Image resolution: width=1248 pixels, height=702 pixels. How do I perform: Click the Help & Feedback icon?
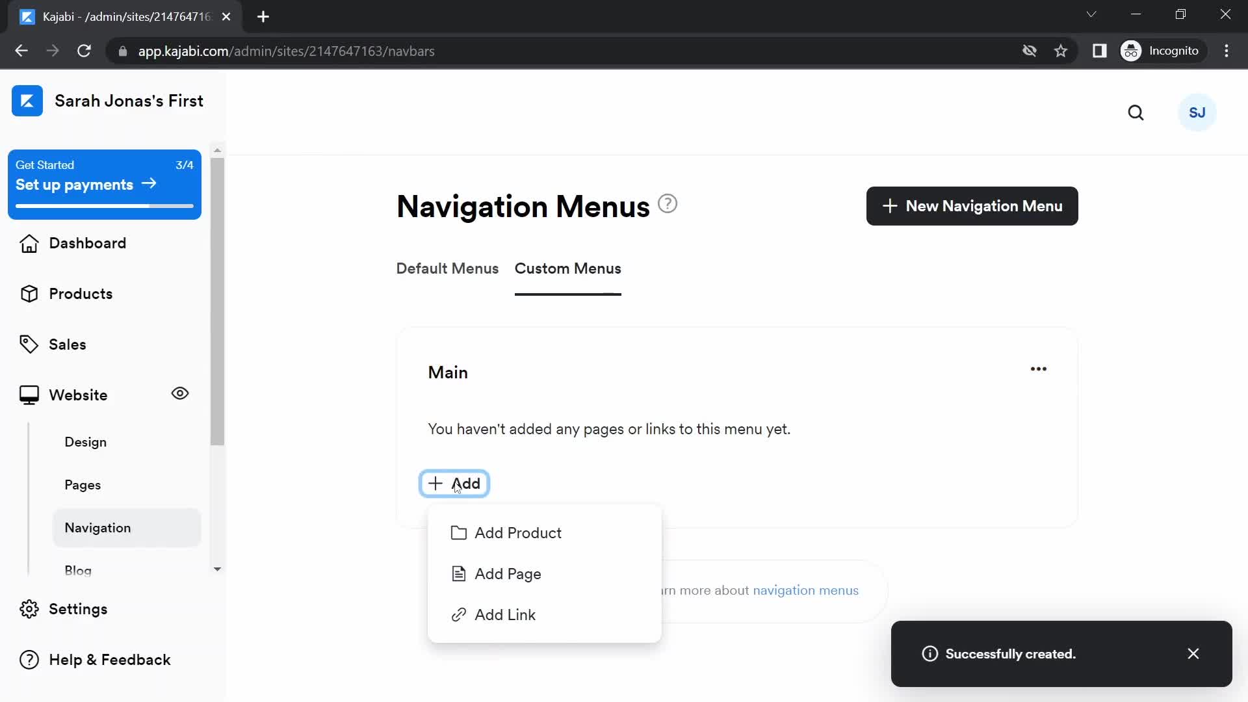click(27, 659)
